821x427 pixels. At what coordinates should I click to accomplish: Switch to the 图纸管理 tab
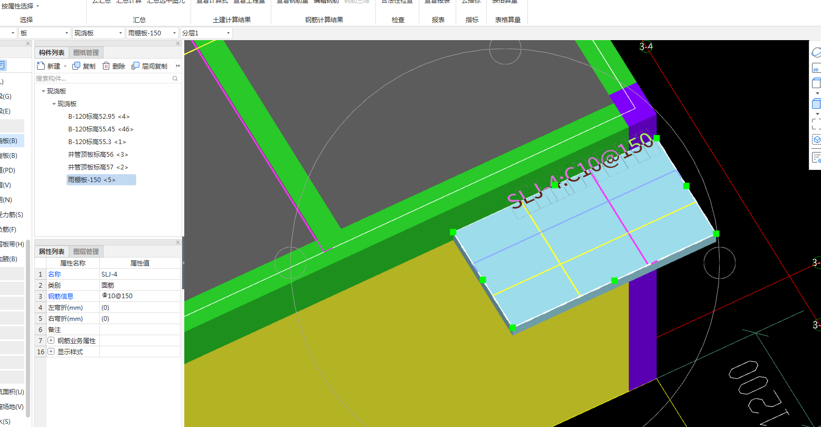[x=86, y=53]
